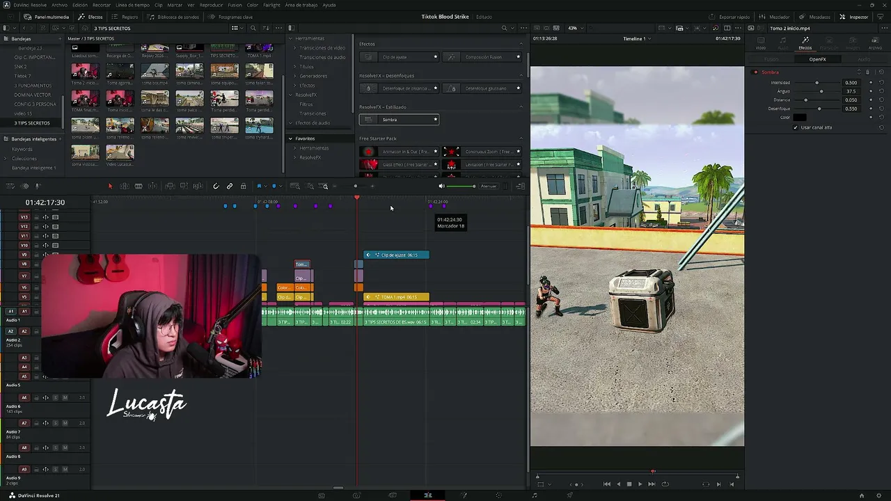Select the Clip de ajuste timeline clip
The image size is (891, 501).
(396, 255)
